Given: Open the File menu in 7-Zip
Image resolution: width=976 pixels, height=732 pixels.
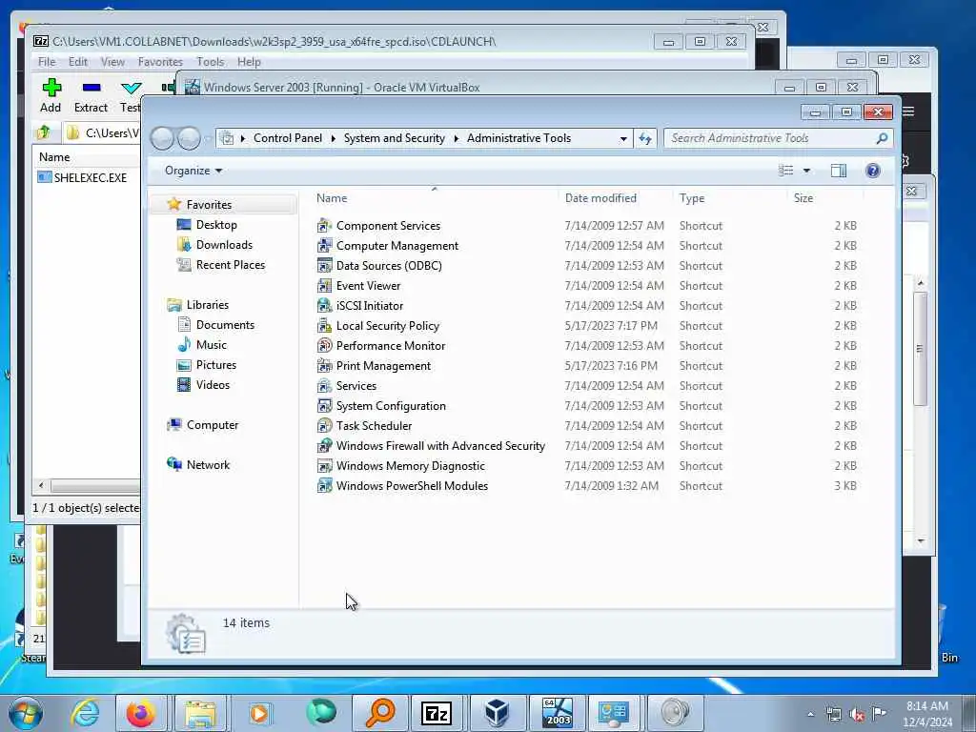Looking at the screenshot, I should 47,62.
